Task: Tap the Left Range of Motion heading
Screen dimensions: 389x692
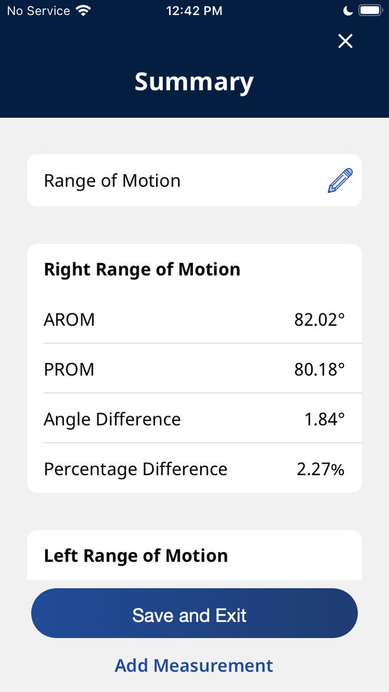Action: [x=136, y=556]
